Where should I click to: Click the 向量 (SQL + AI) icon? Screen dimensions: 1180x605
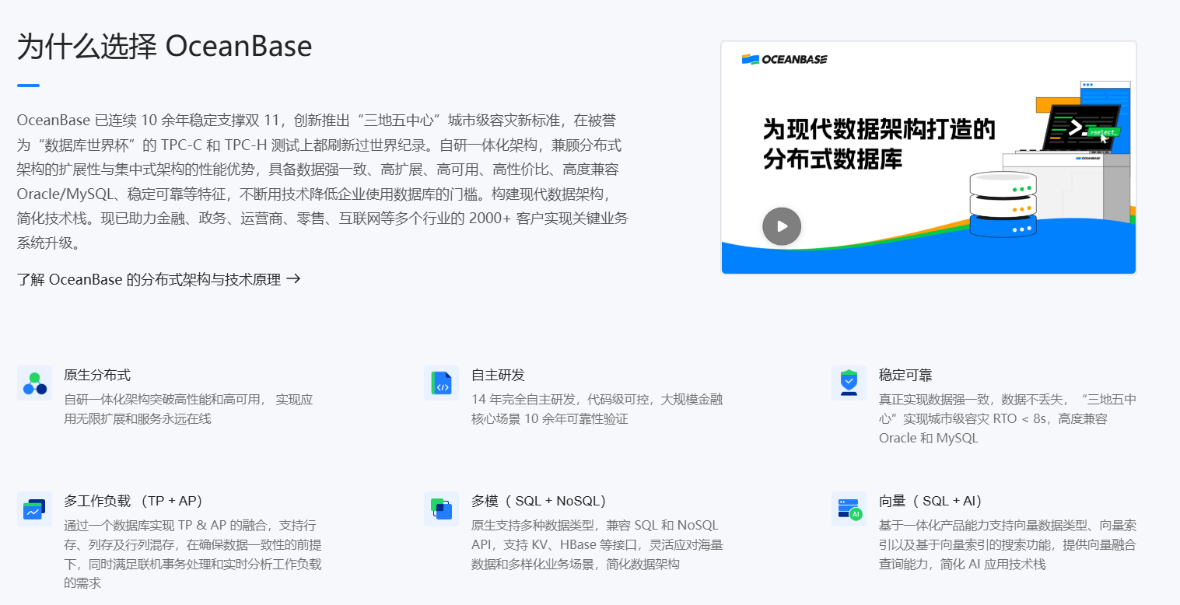pyautogui.click(x=849, y=509)
